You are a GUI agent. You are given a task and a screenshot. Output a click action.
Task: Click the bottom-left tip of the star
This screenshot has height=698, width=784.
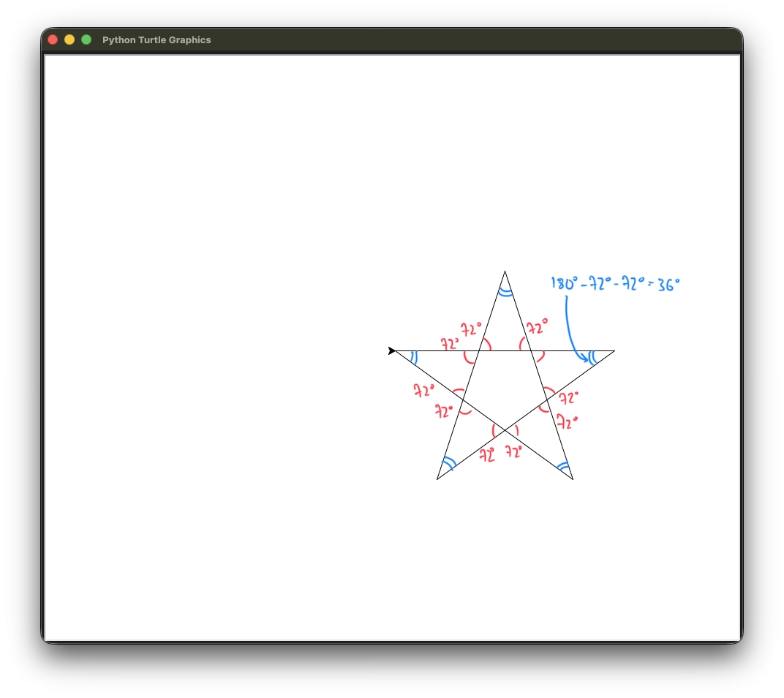pos(437,479)
